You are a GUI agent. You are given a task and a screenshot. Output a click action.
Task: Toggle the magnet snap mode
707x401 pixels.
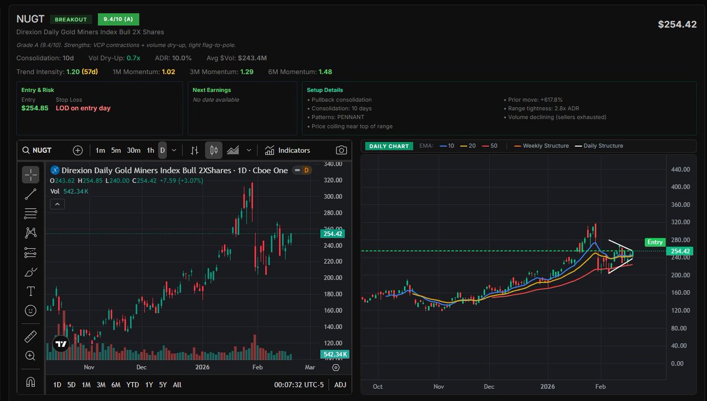31,382
